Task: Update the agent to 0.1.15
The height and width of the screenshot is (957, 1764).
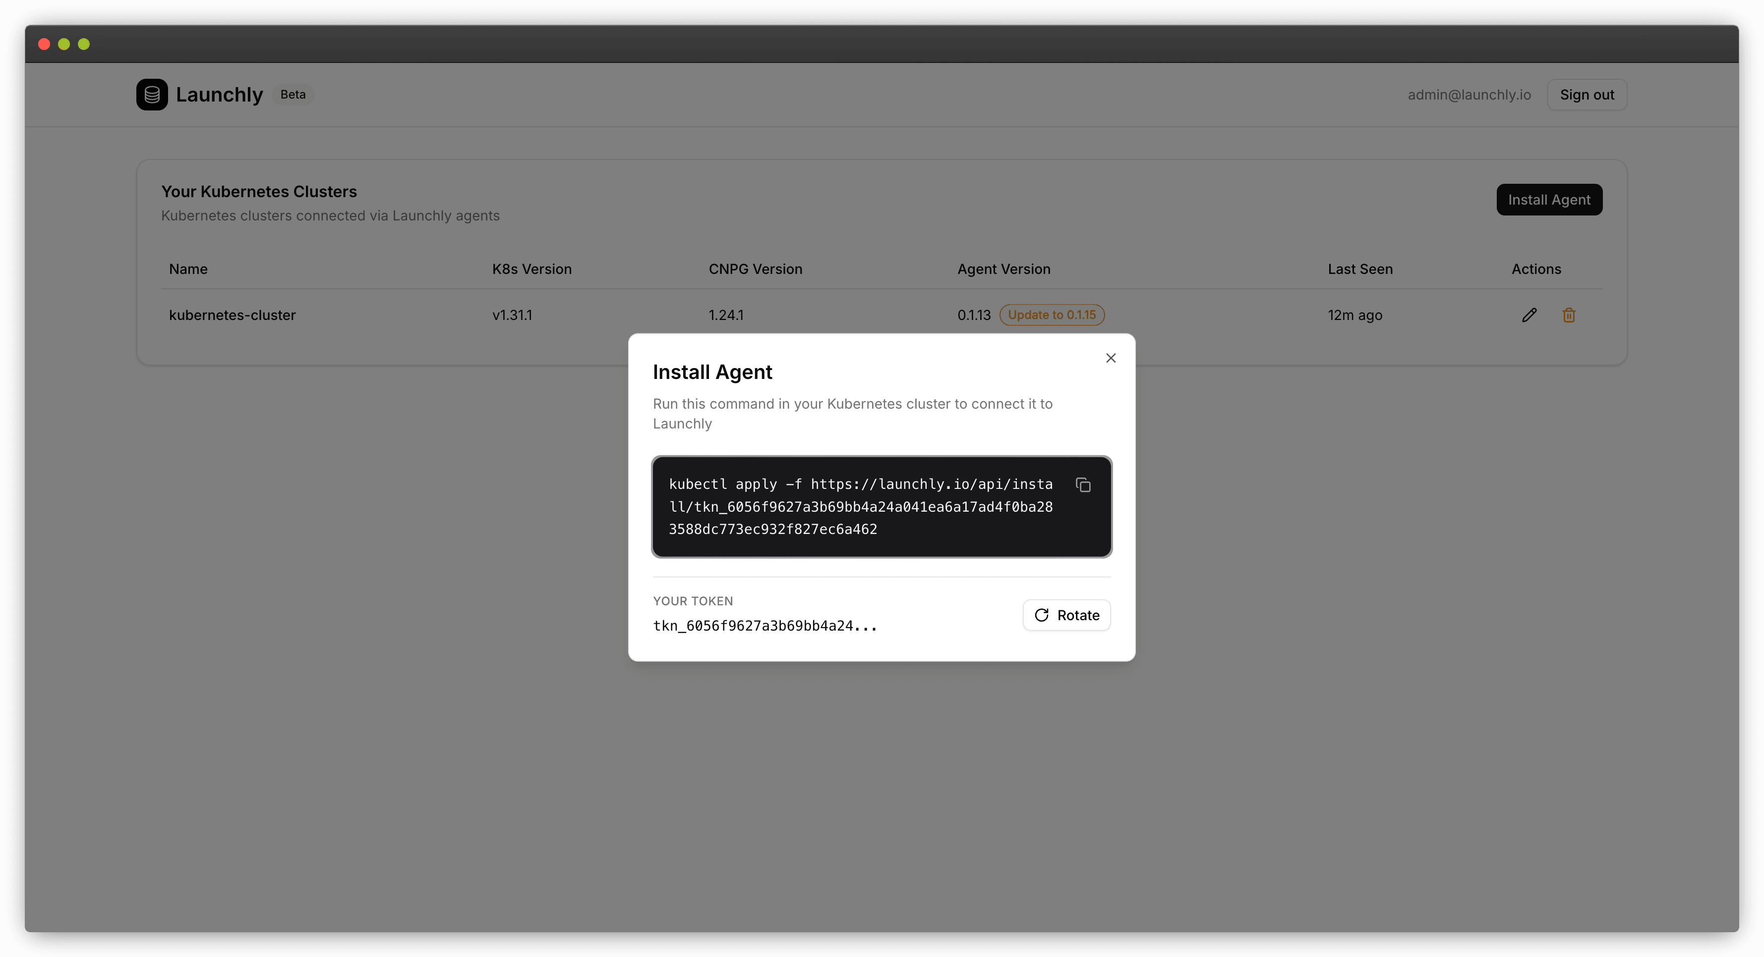Action: pyautogui.click(x=1052, y=315)
